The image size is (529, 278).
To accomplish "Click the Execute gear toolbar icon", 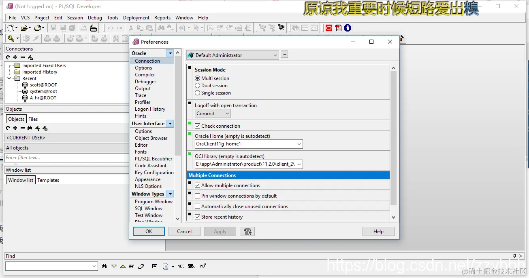I will [26, 38].
